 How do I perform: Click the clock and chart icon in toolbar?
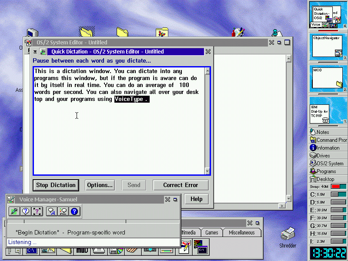click(48, 251)
